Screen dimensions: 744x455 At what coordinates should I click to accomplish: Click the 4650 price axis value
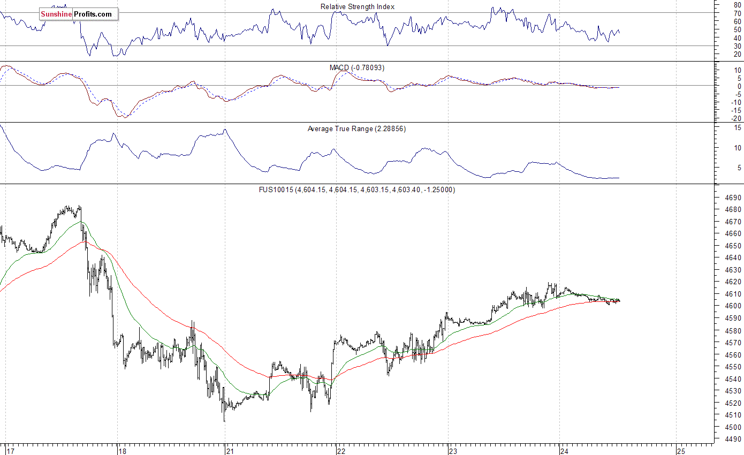[732, 246]
